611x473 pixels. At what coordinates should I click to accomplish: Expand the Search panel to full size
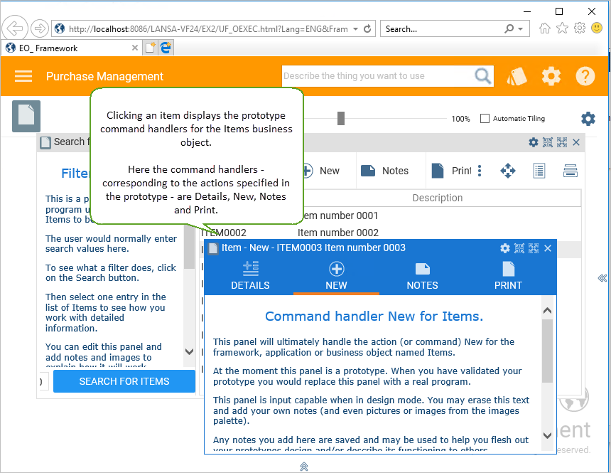tap(562, 142)
